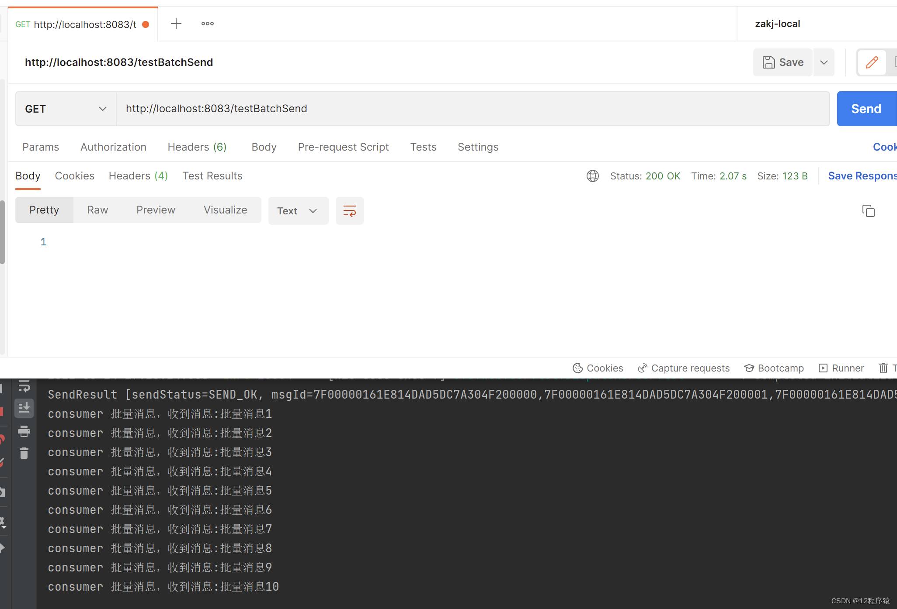Open the Text format dropdown
897x609 pixels.
[298, 211]
